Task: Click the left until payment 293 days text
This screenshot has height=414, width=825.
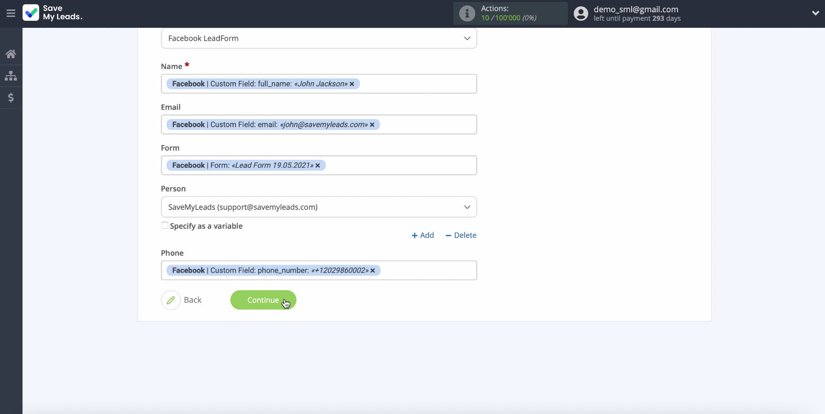Action: click(637, 18)
